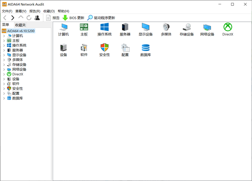Open the 文件(F) menu

(x=7, y=11)
